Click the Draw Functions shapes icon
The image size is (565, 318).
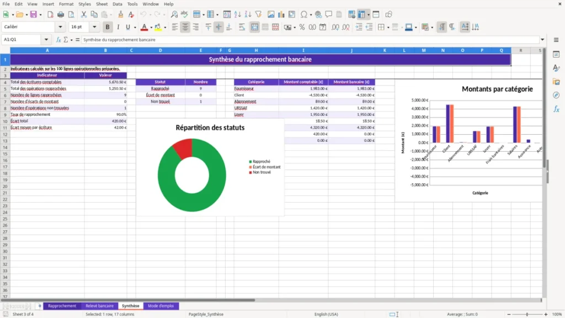(x=388, y=14)
